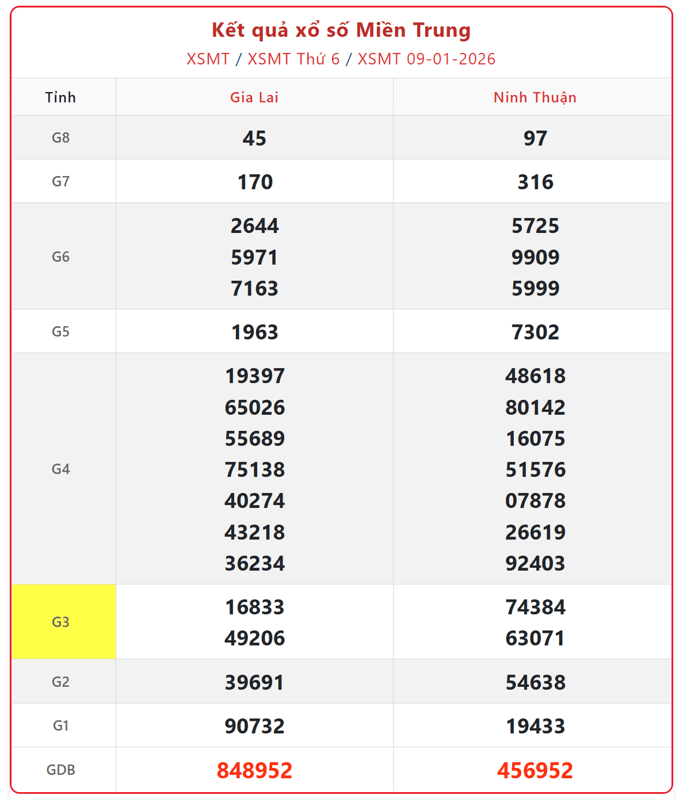Screen dimensions: 683x799
Task: Open the Gia Lai province link
Action: click(x=254, y=97)
